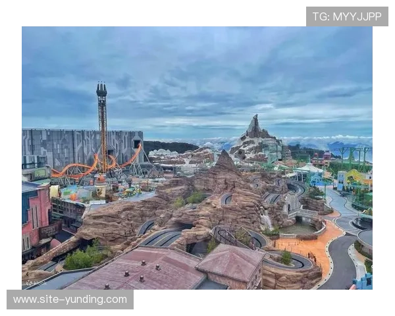Click the large gray building wall

[x=59, y=146]
